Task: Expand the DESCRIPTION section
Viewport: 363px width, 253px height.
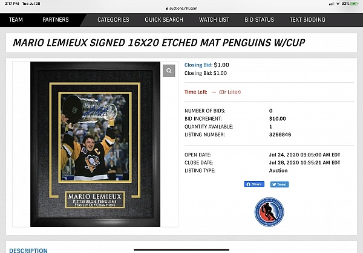Action: pyautogui.click(x=28, y=250)
